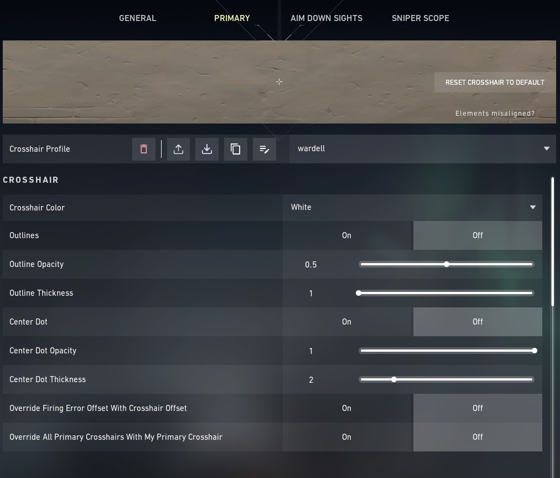Rename crosshair profile with edit icon
The image size is (560, 478).
click(x=265, y=149)
